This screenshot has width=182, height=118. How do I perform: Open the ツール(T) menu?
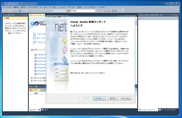[x=62, y=7]
